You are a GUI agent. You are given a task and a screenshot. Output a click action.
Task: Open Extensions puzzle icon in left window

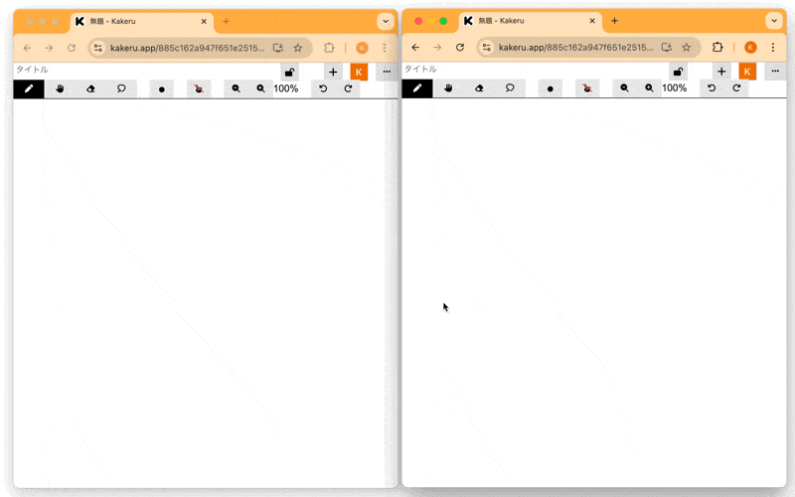point(329,48)
